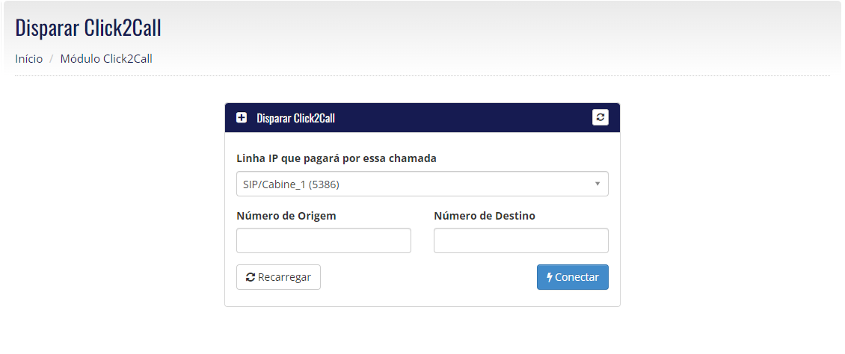Click the plus icon in panel header

[242, 117]
